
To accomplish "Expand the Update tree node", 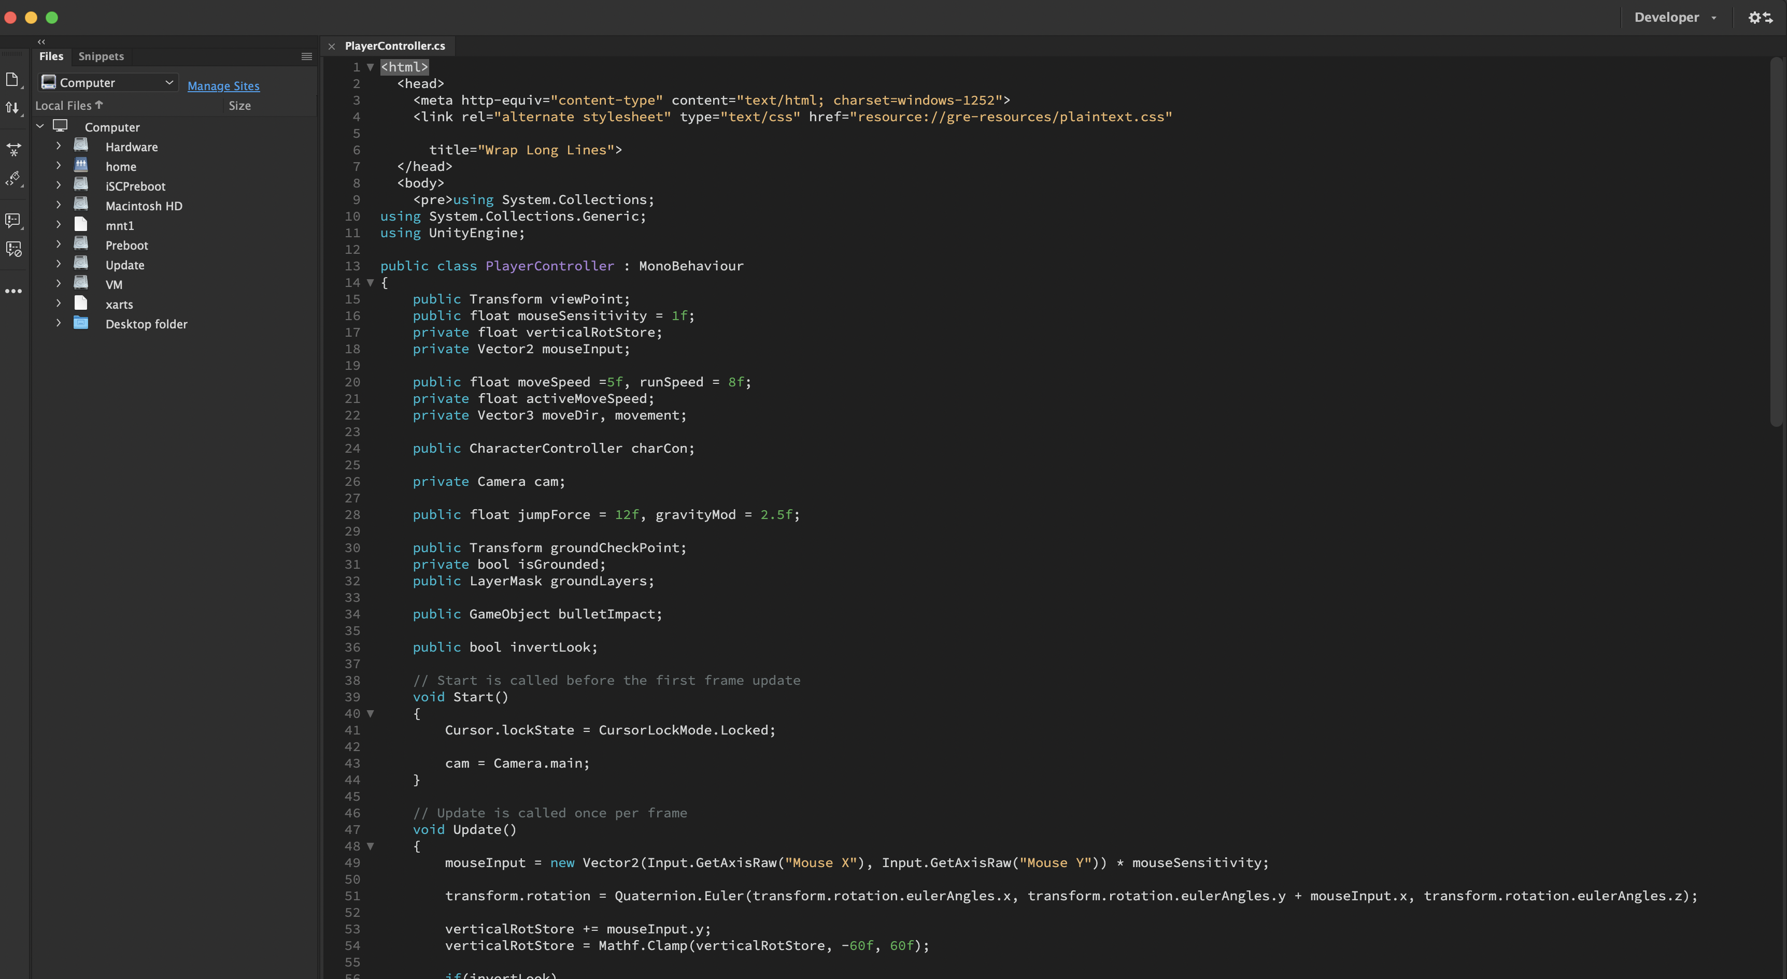I will (58, 264).
